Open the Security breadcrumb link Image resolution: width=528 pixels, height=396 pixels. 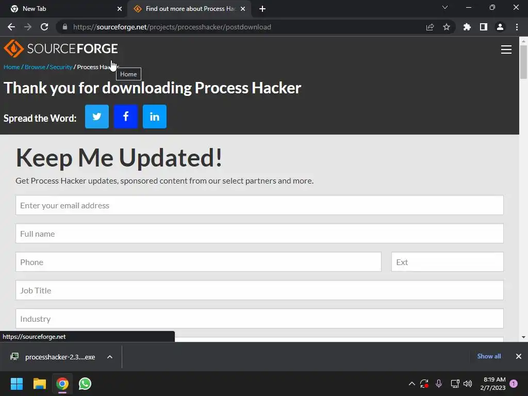(x=61, y=67)
